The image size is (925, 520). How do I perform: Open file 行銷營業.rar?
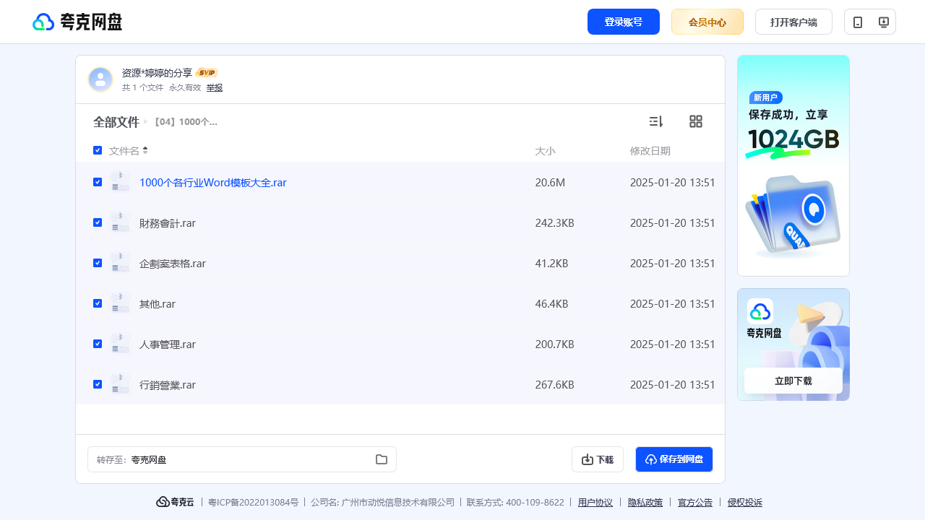coord(168,385)
